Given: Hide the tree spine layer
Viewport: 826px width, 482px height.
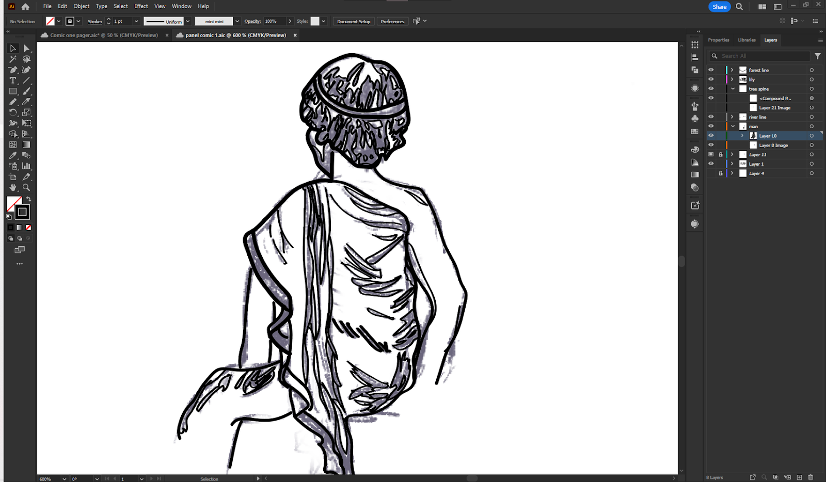Looking at the screenshot, I should point(711,89).
